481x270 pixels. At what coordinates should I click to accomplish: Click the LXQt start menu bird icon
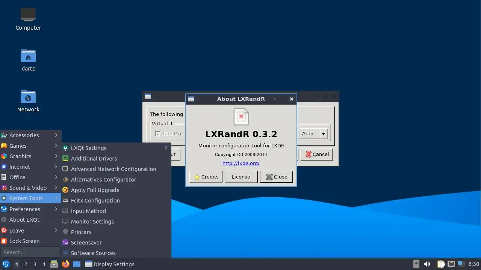coord(6,264)
